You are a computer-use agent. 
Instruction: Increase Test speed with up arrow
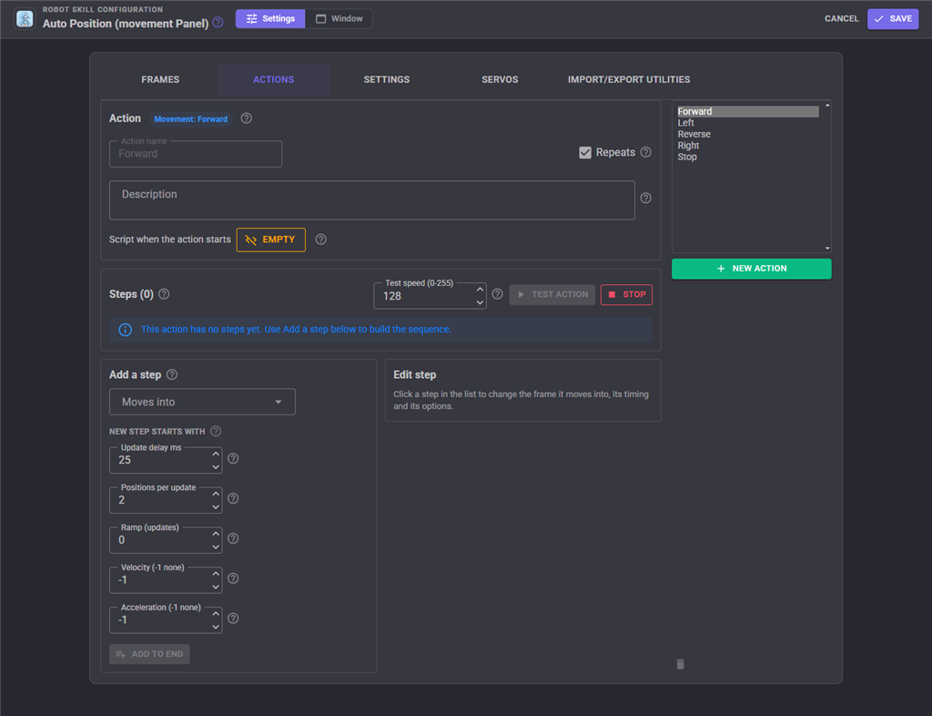480,290
